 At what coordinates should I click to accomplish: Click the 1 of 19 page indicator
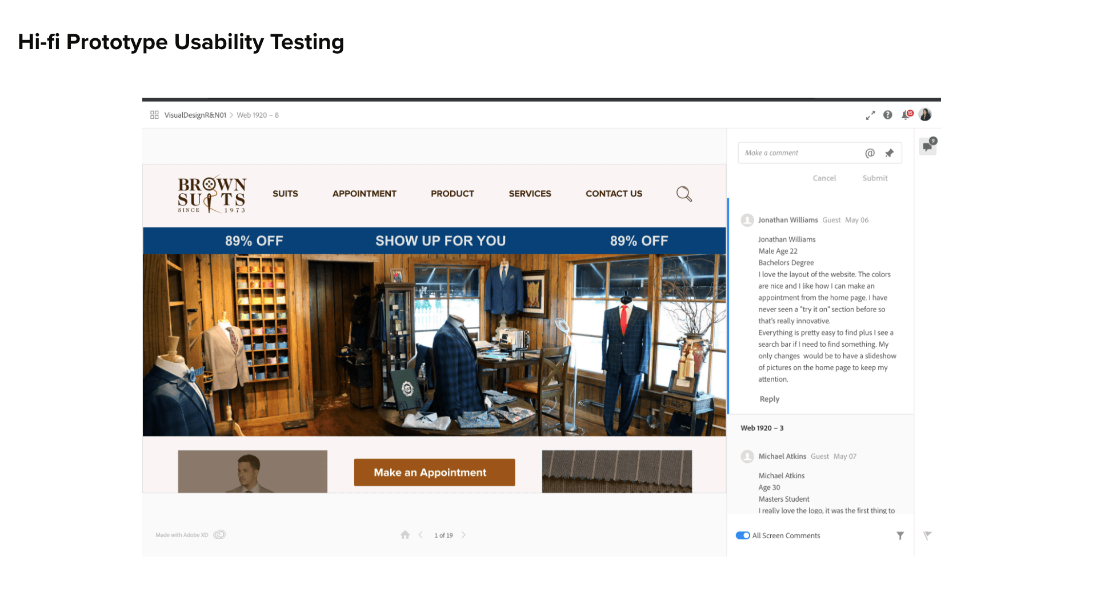pyautogui.click(x=443, y=535)
